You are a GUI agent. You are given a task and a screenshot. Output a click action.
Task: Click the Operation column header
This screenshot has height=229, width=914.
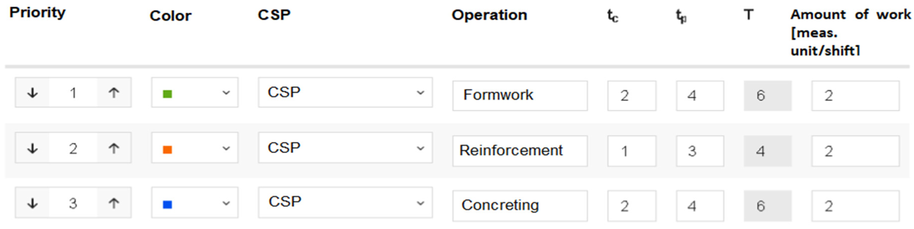point(489,15)
